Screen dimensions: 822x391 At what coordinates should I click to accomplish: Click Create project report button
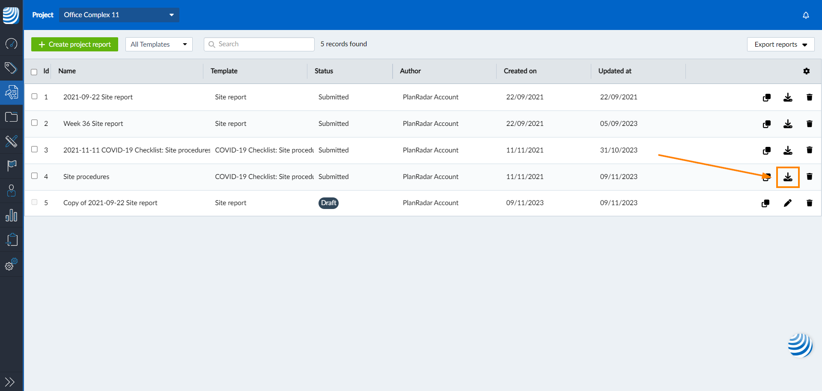tap(74, 45)
